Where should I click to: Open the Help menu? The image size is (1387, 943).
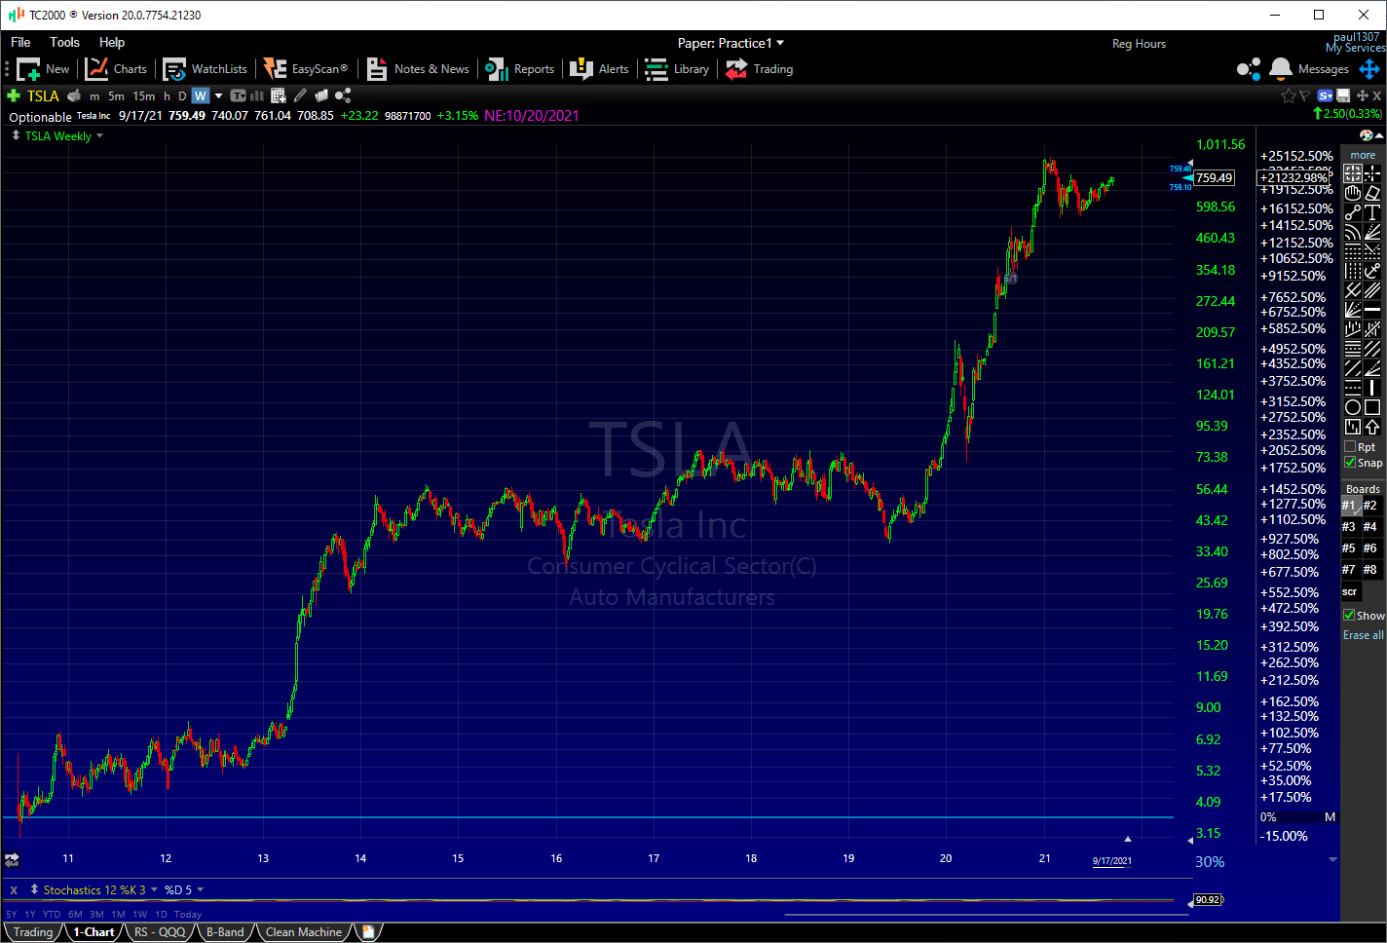coord(112,42)
